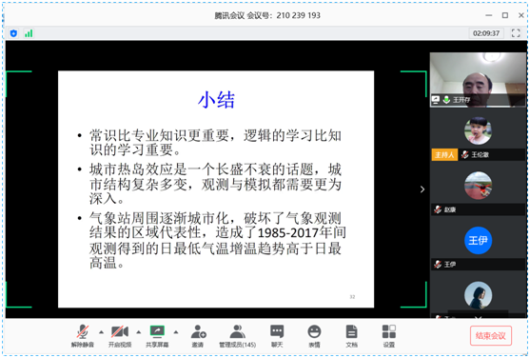Open the 设置 settings icon
The height and width of the screenshot is (358, 530).
tap(389, 335)
